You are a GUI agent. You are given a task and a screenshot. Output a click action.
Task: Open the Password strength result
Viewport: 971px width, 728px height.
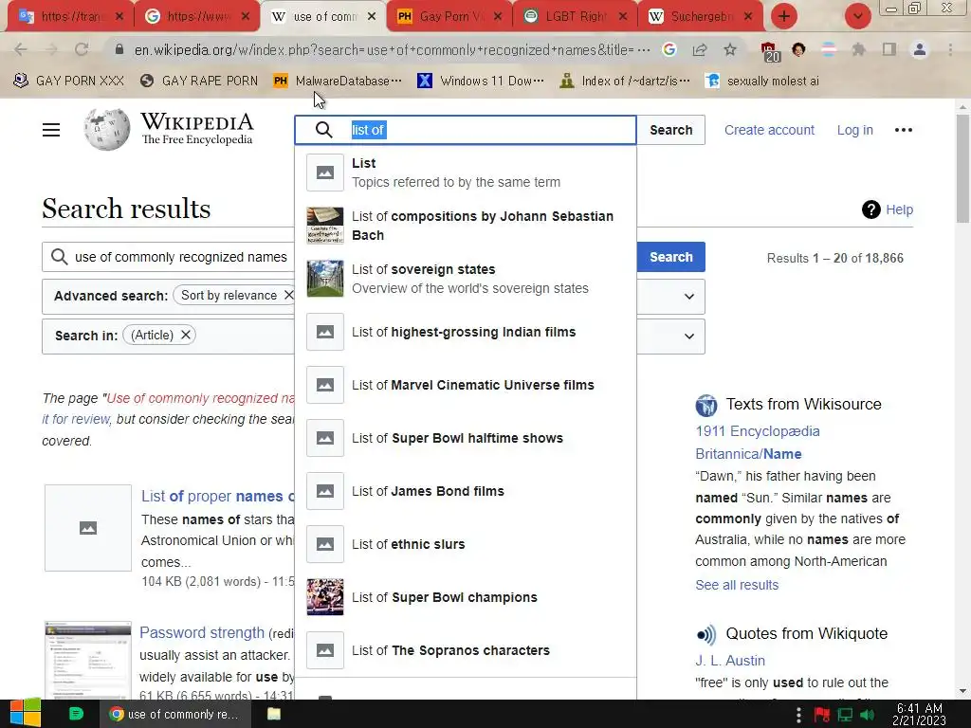point(202,632)
